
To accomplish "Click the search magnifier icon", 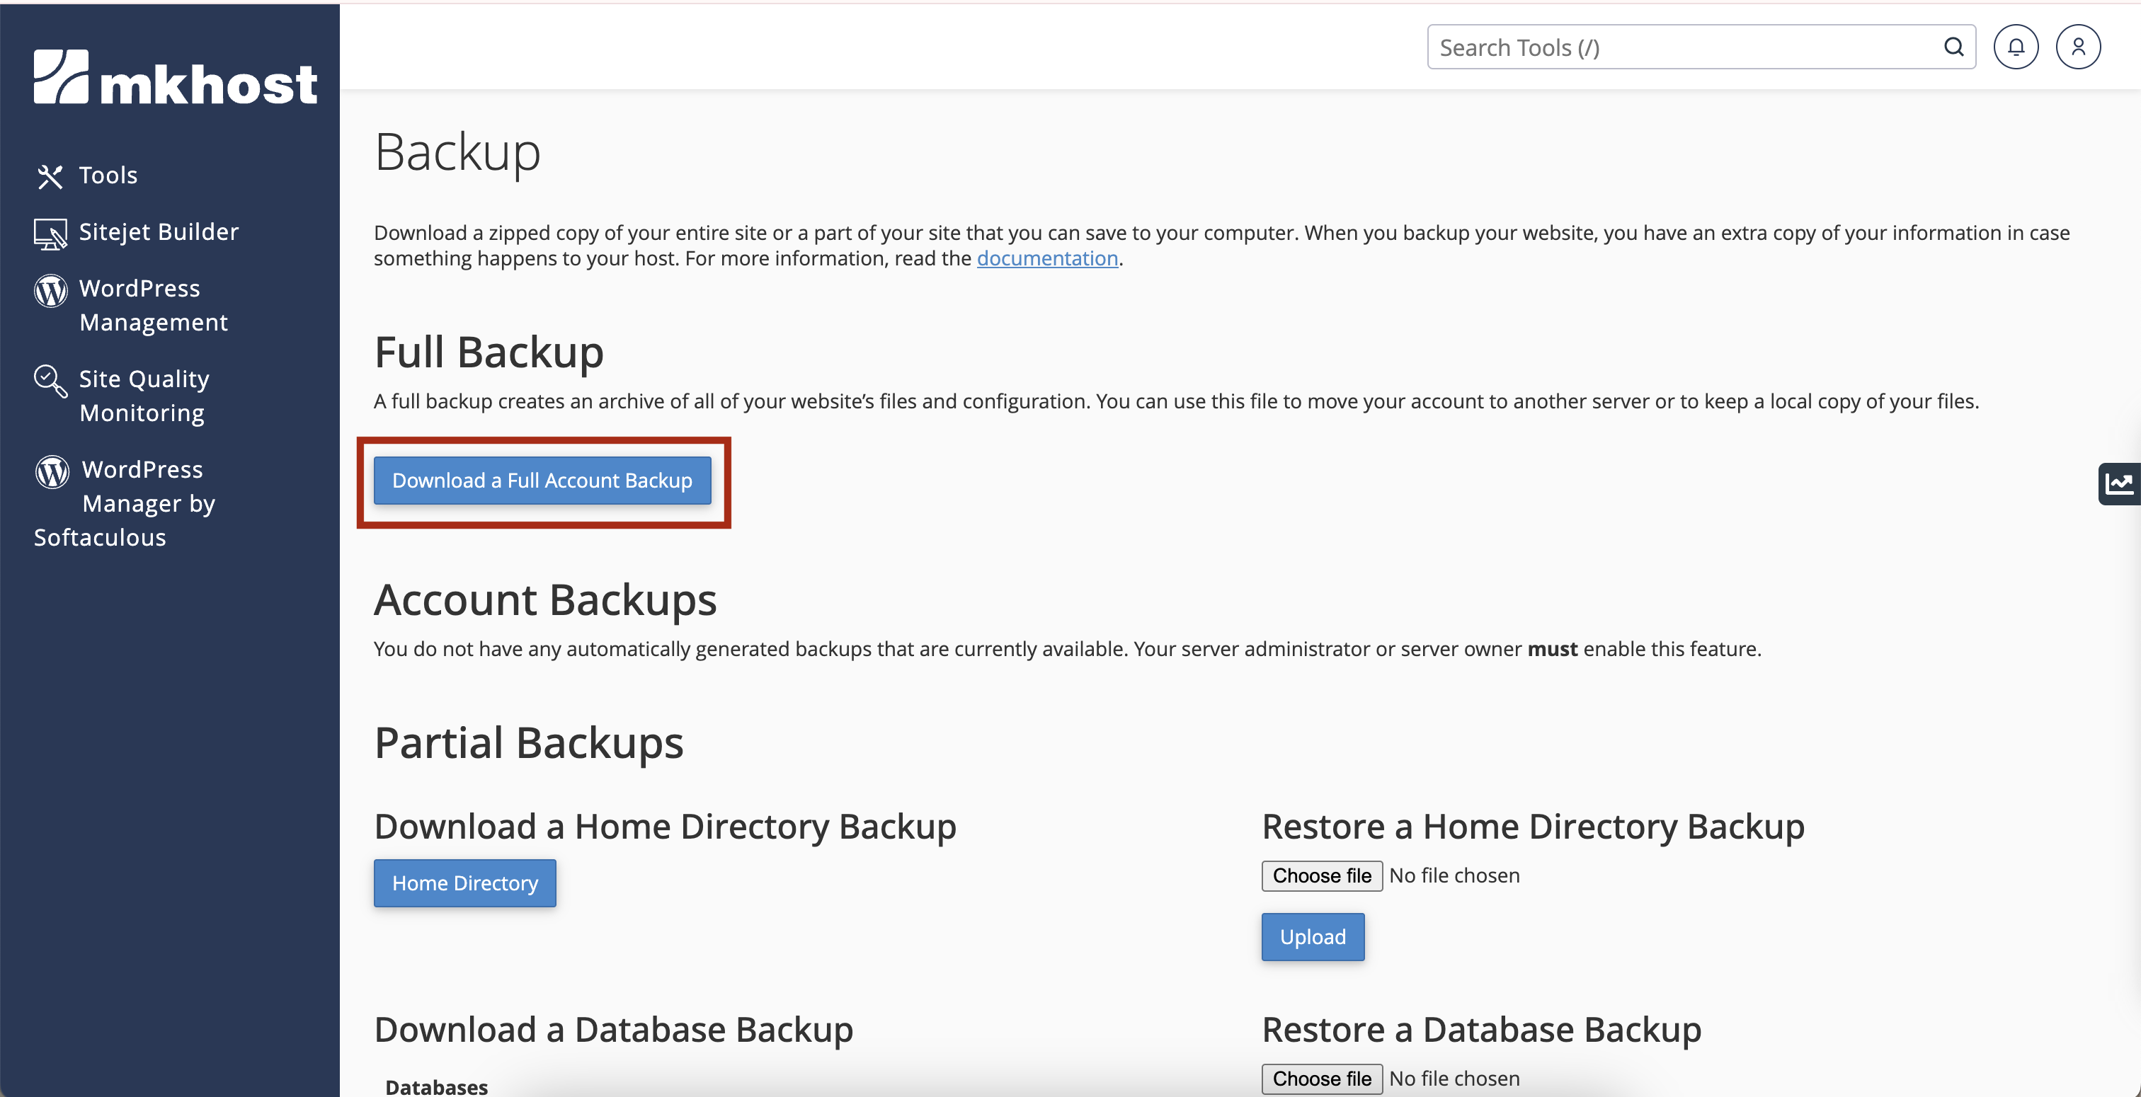I will [1953, 47].
